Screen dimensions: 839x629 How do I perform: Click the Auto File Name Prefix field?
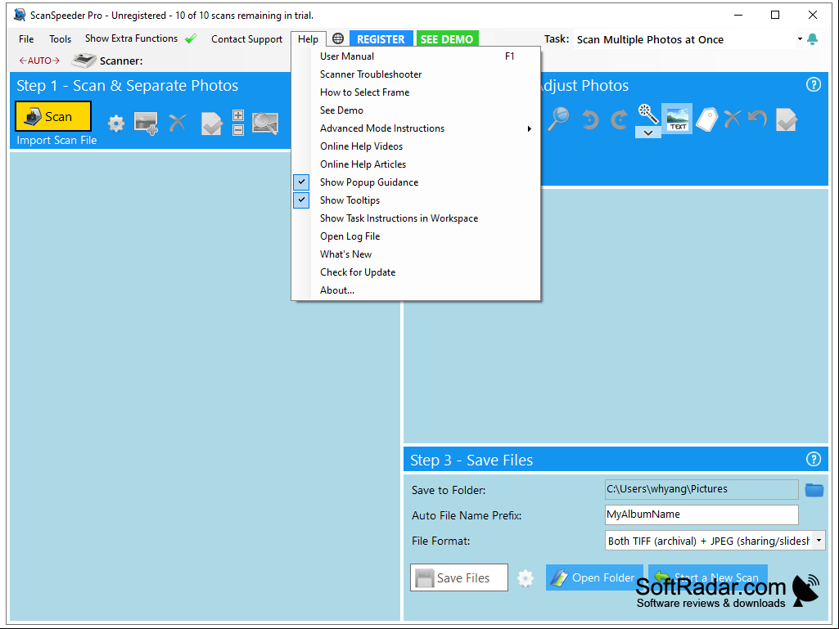point(701,514)
